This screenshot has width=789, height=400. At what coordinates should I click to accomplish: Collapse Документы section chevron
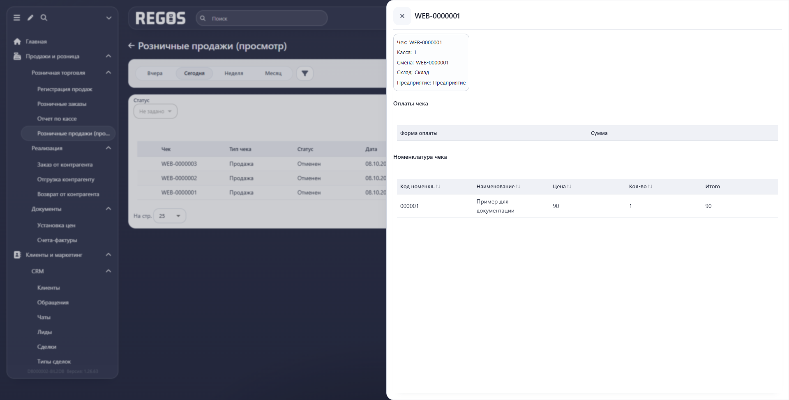[108, 209]
